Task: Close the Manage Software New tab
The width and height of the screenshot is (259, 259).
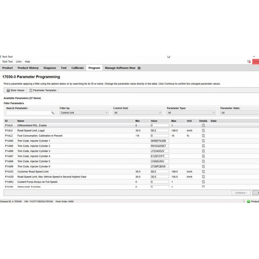Action: [x=139, y=68]
